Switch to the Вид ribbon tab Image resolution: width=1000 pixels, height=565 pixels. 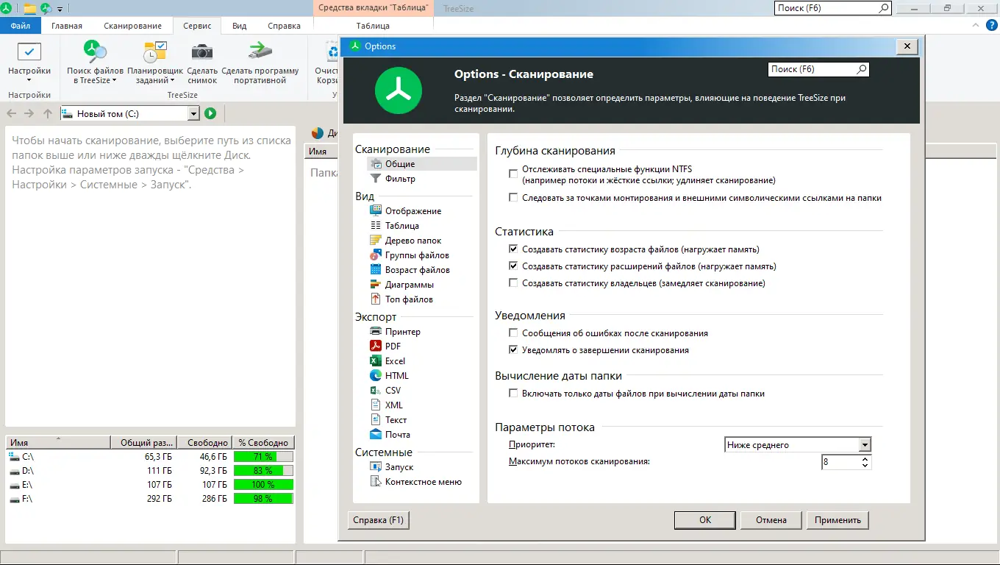coord(240,26)
